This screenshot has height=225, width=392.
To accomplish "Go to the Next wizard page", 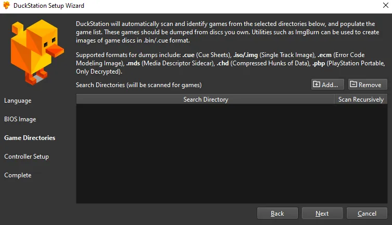I will click(x=322, y=213).
